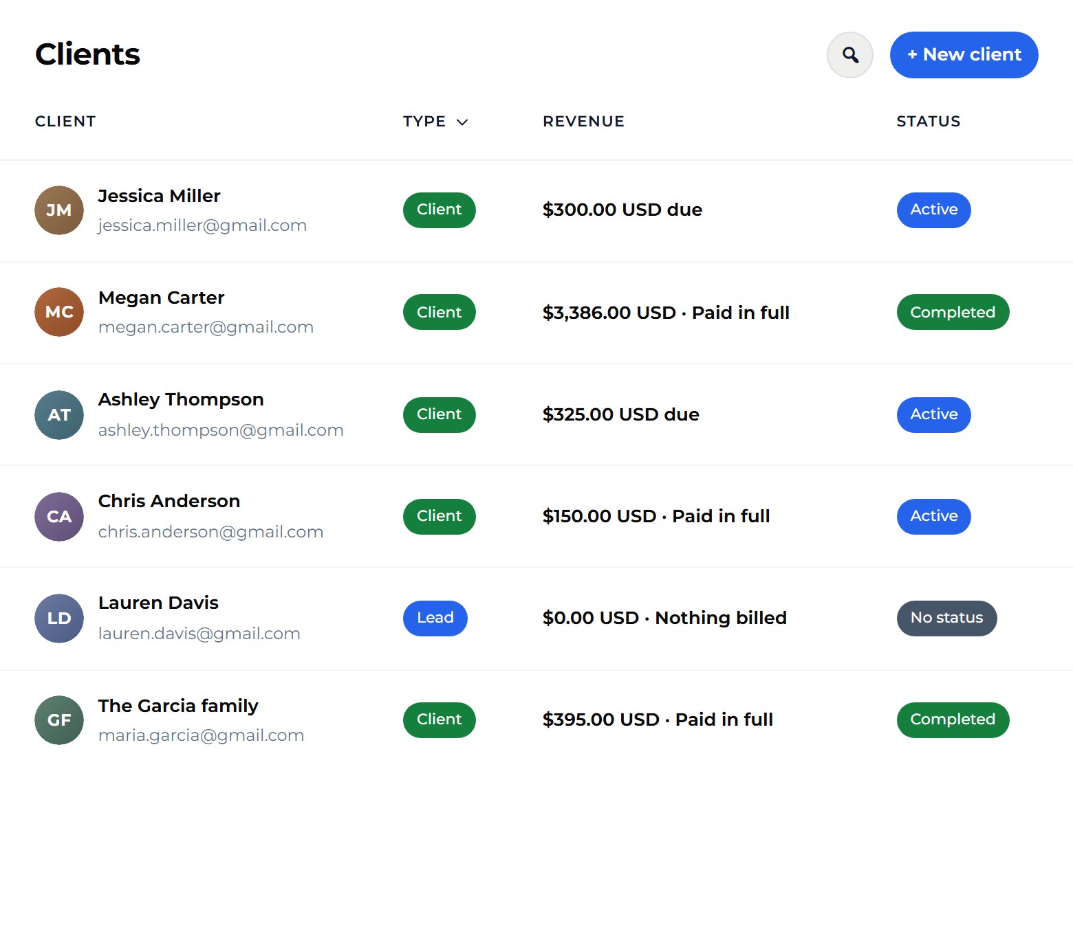This screenshot has height=925, width=1073.
Task: Expand the TYPE column filter chevron
Action: (x=462, y=122)
